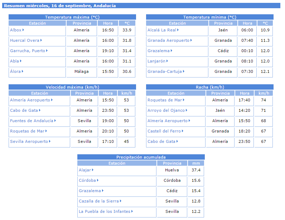
Task: Click the arrow icon beside La Puebla de los Infantes
Action: click(132, 212)
